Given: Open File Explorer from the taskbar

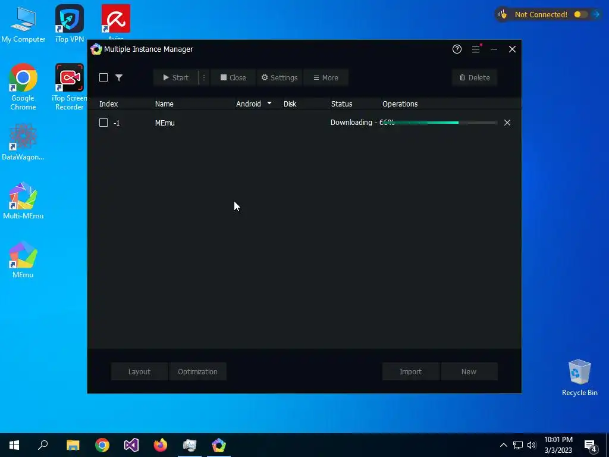Looking at the screenshot, I should click(73, 445).
